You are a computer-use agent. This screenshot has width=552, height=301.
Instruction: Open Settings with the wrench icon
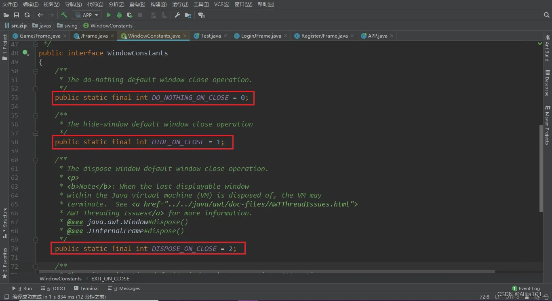tap(177, 15)
